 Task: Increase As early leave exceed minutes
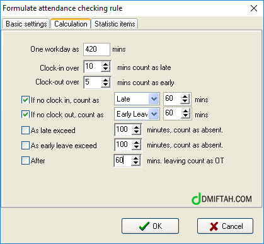pyautogui.click(x=136, y=142)
